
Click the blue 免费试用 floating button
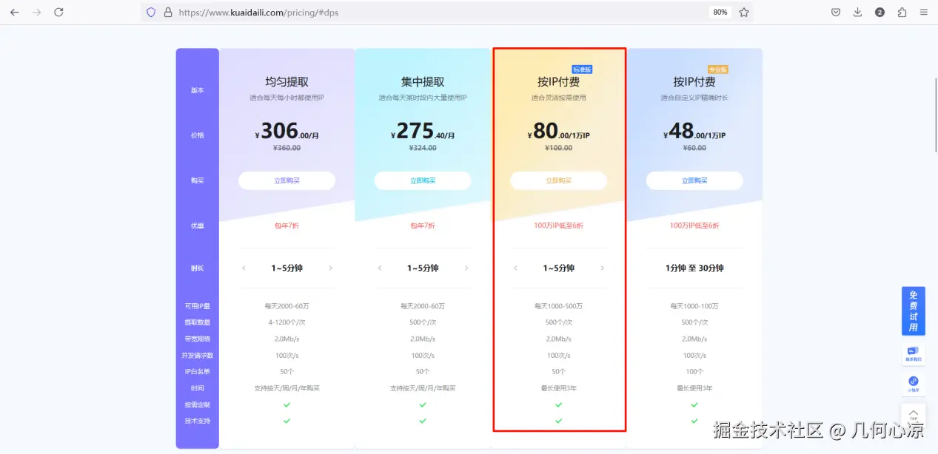point(913,311)
